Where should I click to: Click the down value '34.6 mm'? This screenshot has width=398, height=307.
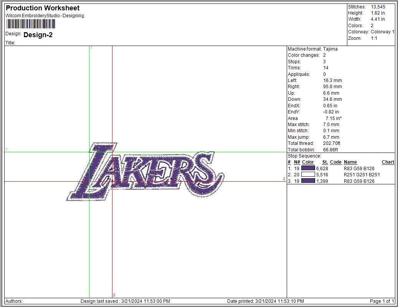coord(332,99)
